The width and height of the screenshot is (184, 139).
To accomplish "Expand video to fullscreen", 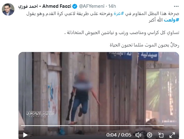I will point(172,135).
